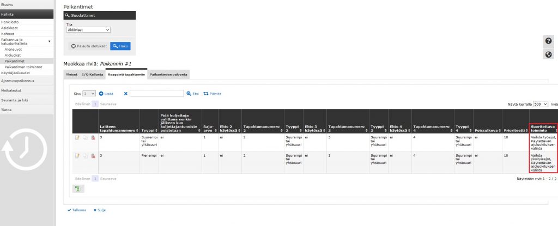Click Lisää to add a new row
This screenshot has height=226, width=558.
click(106, 94)
